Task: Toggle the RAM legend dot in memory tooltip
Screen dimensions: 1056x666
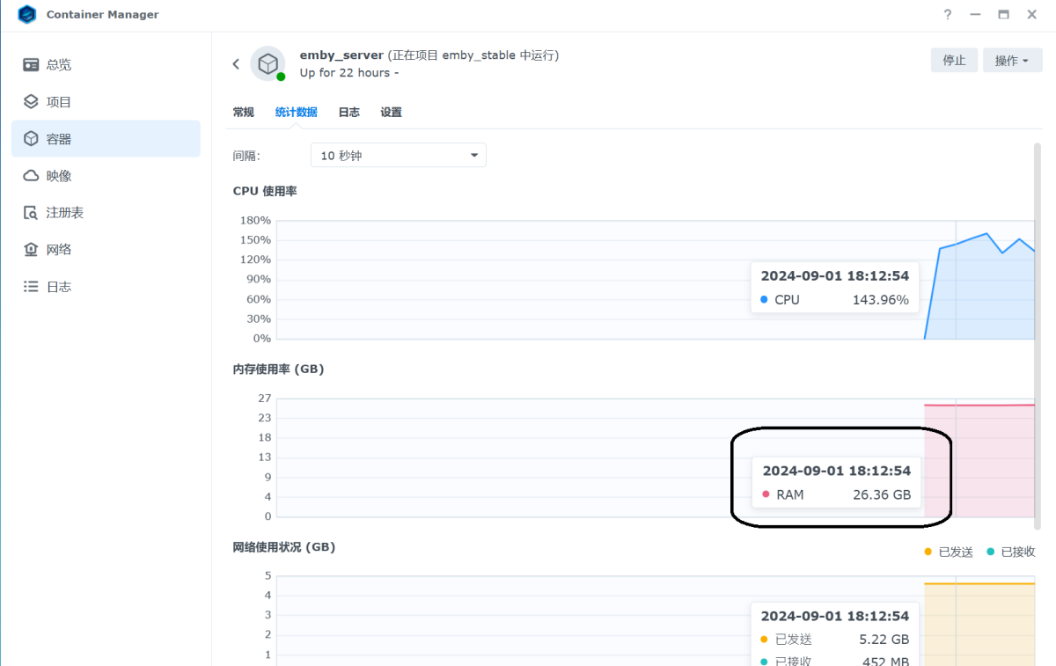Action: [x=765, y=494]
